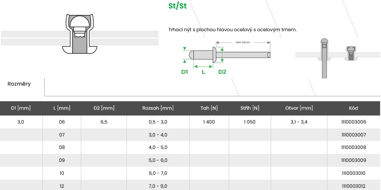Click the Rozsah [mm] column header
The width and height of the screenshot is (381, 190).
point(158,108)
